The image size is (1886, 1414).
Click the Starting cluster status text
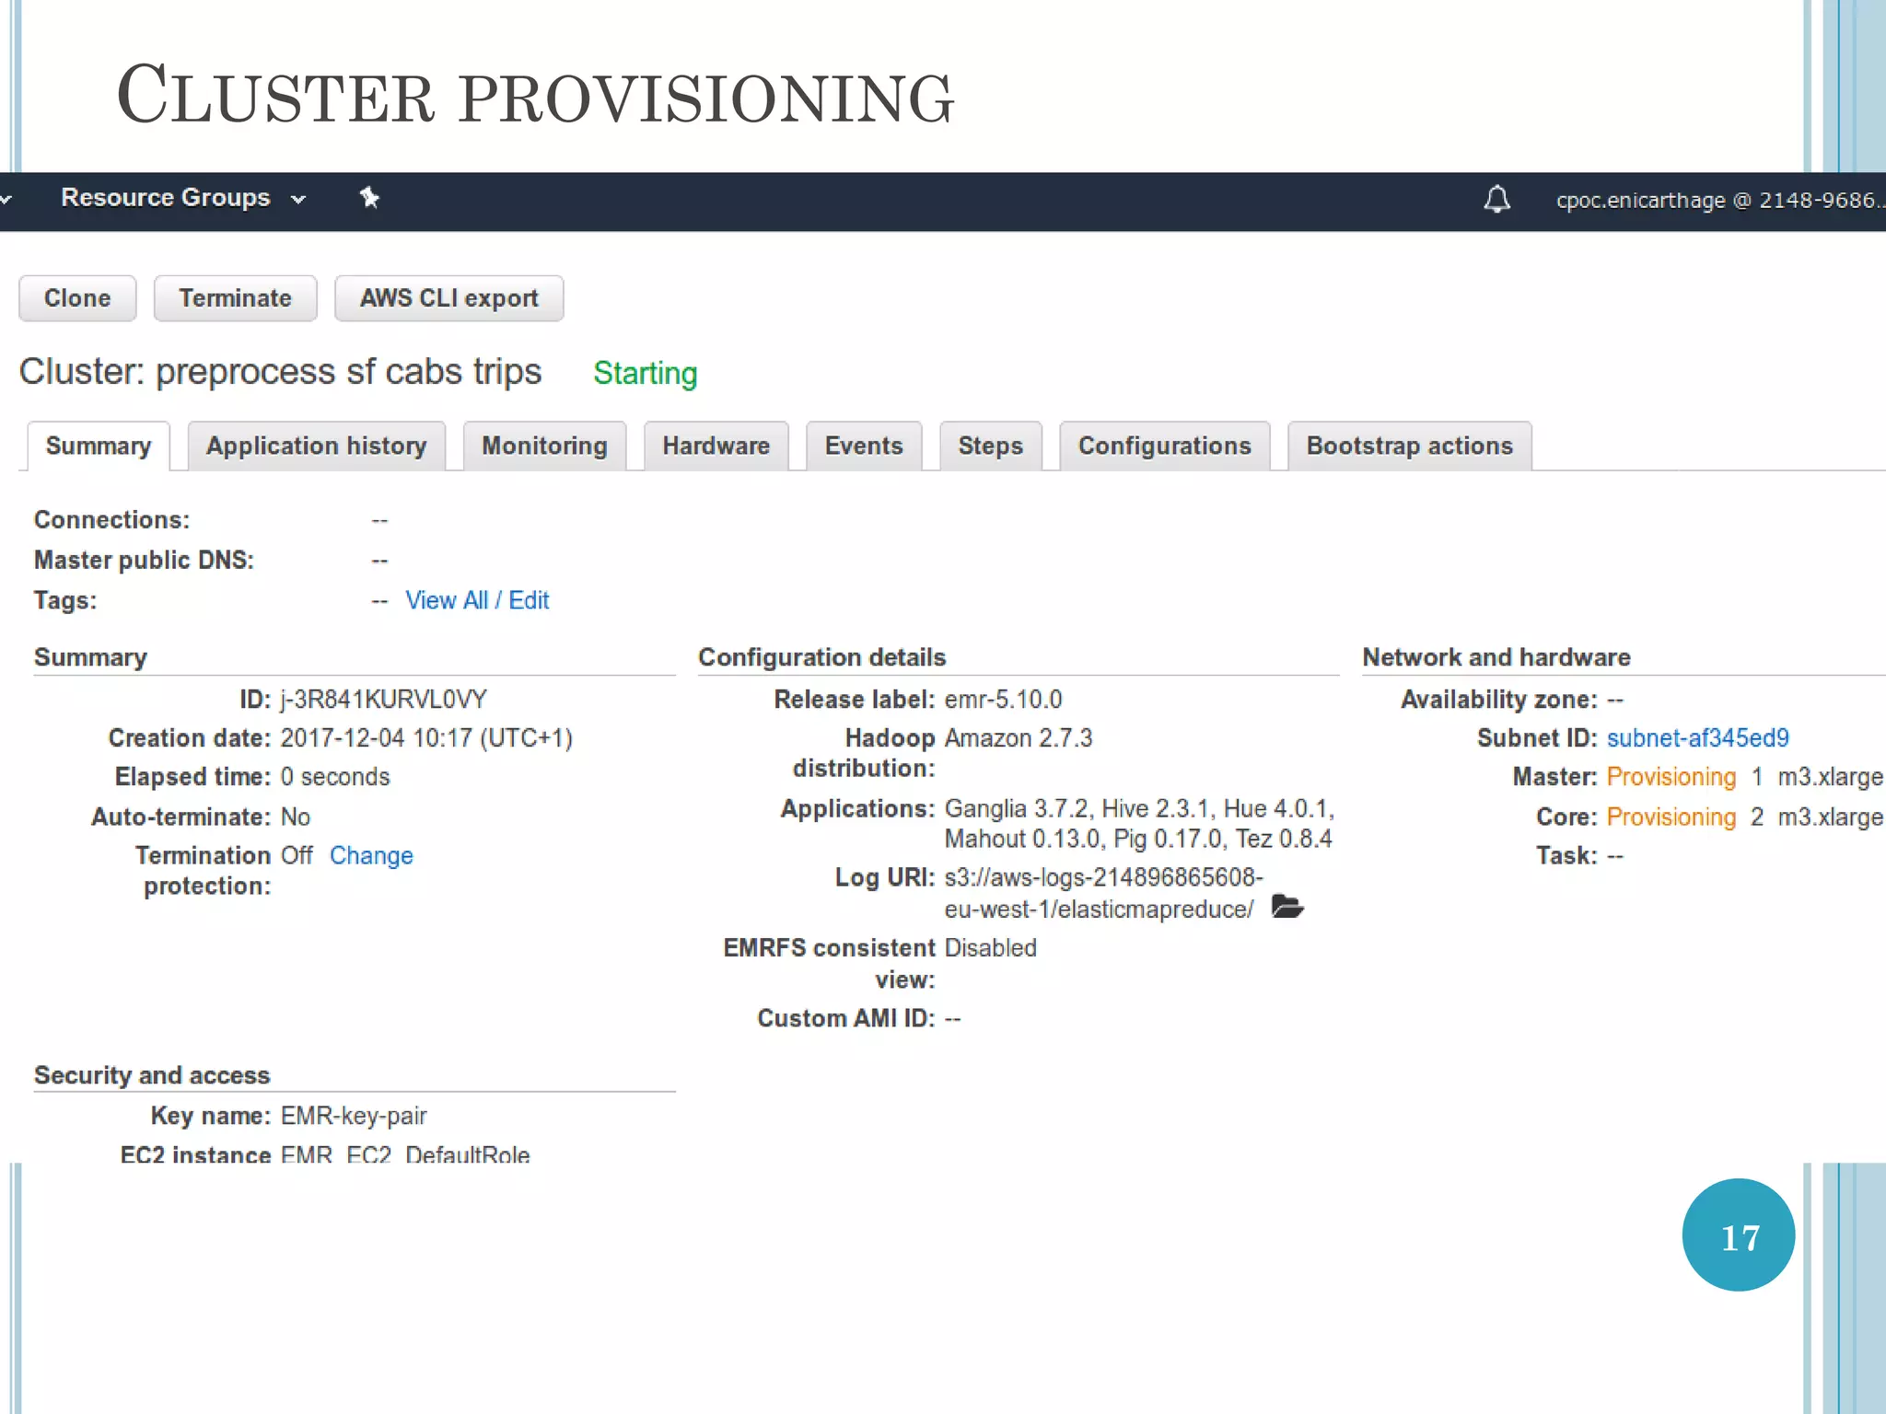click(645, 373)
